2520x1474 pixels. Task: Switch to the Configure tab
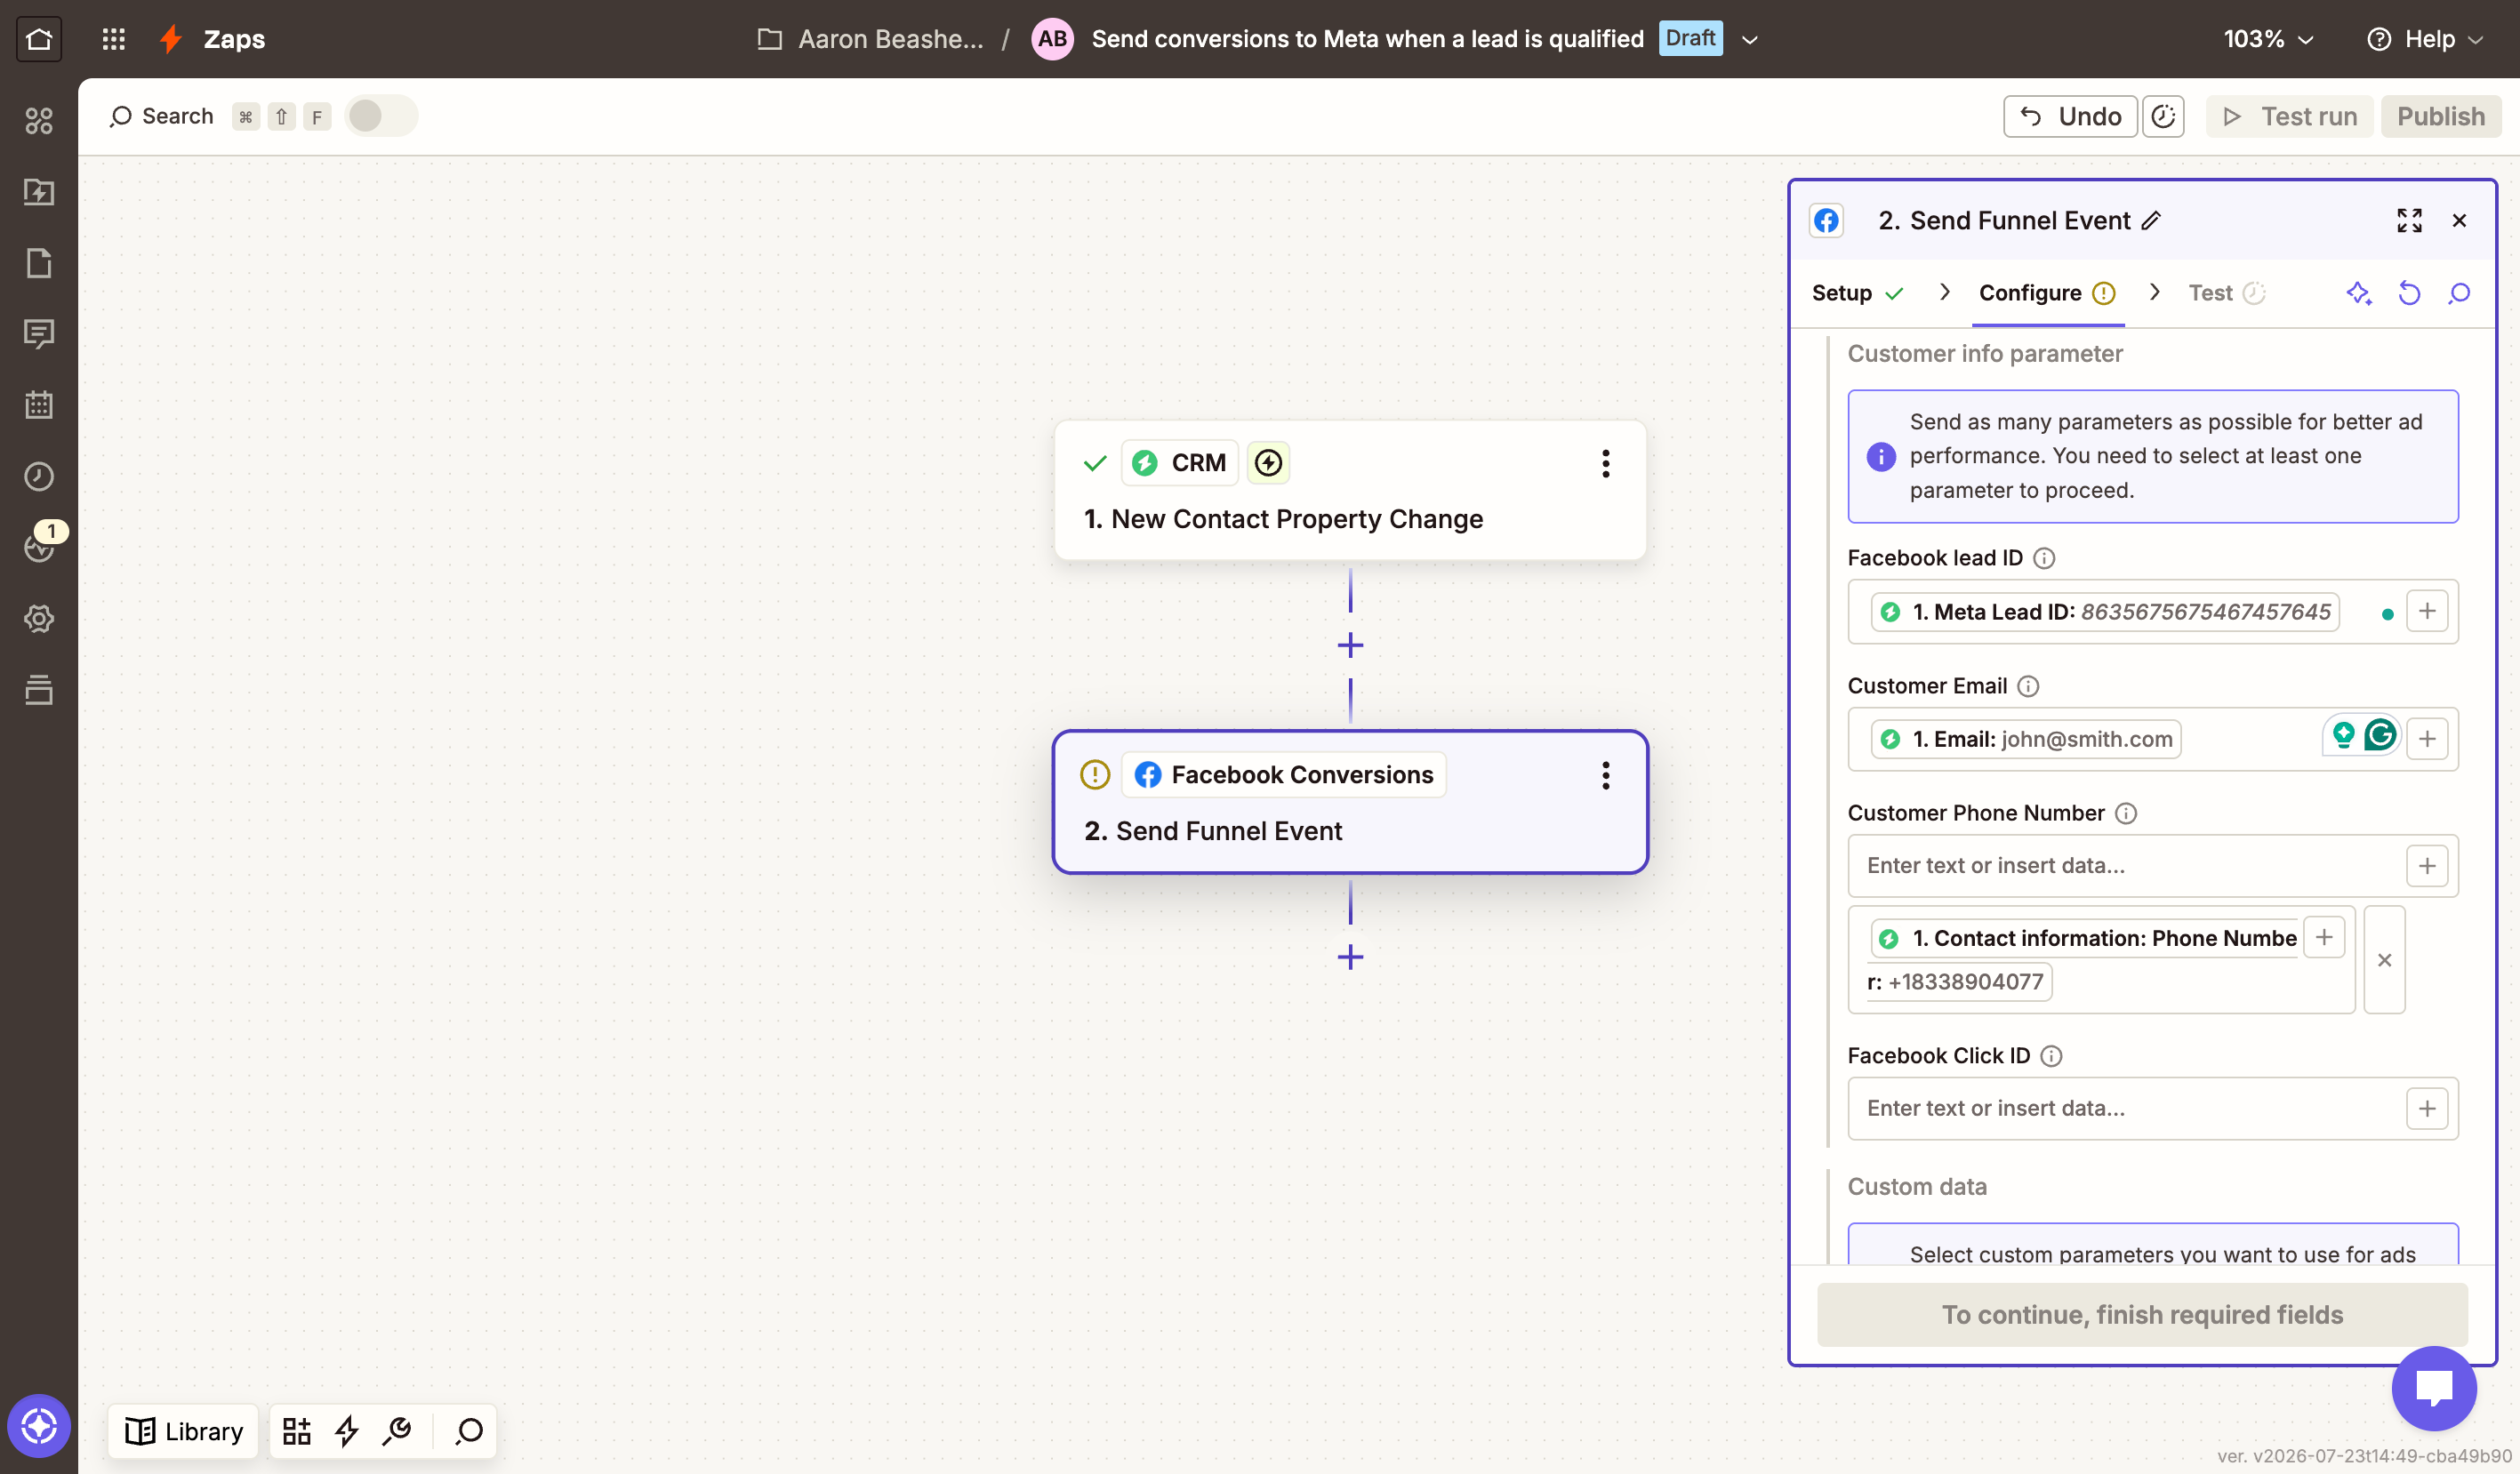point(2047,293)
